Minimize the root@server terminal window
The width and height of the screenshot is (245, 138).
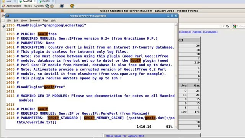click(168, 16)
